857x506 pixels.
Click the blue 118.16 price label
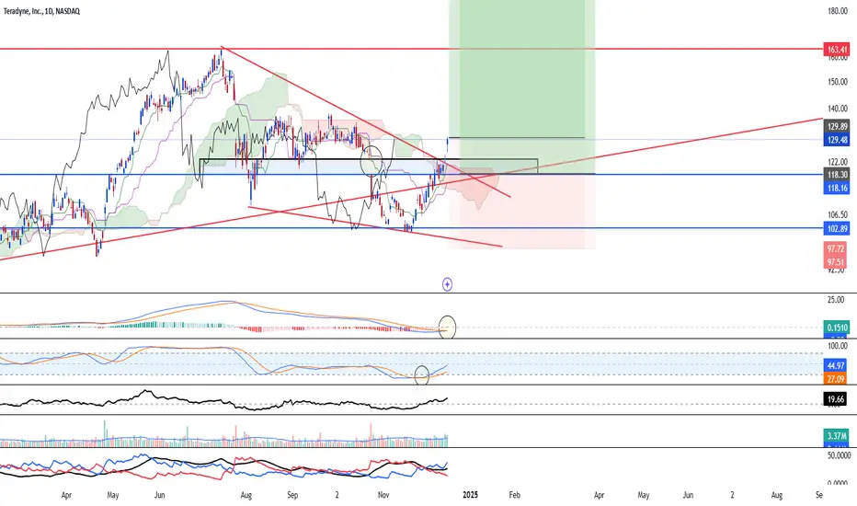(x=836, y=189)
